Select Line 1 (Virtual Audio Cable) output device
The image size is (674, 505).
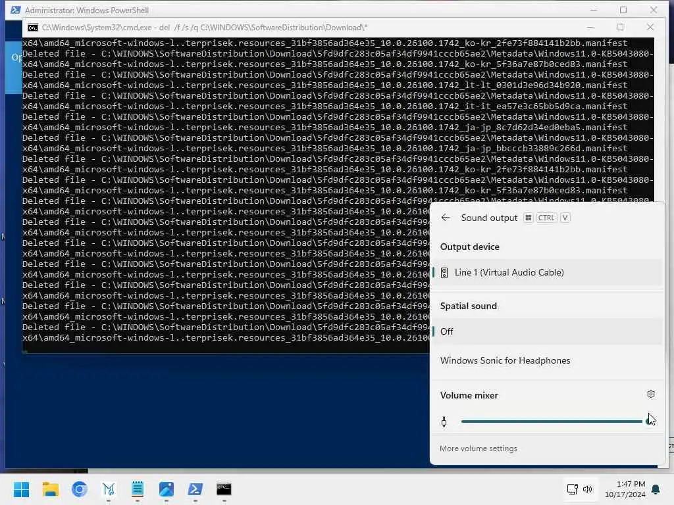click(x=546, y=272)
